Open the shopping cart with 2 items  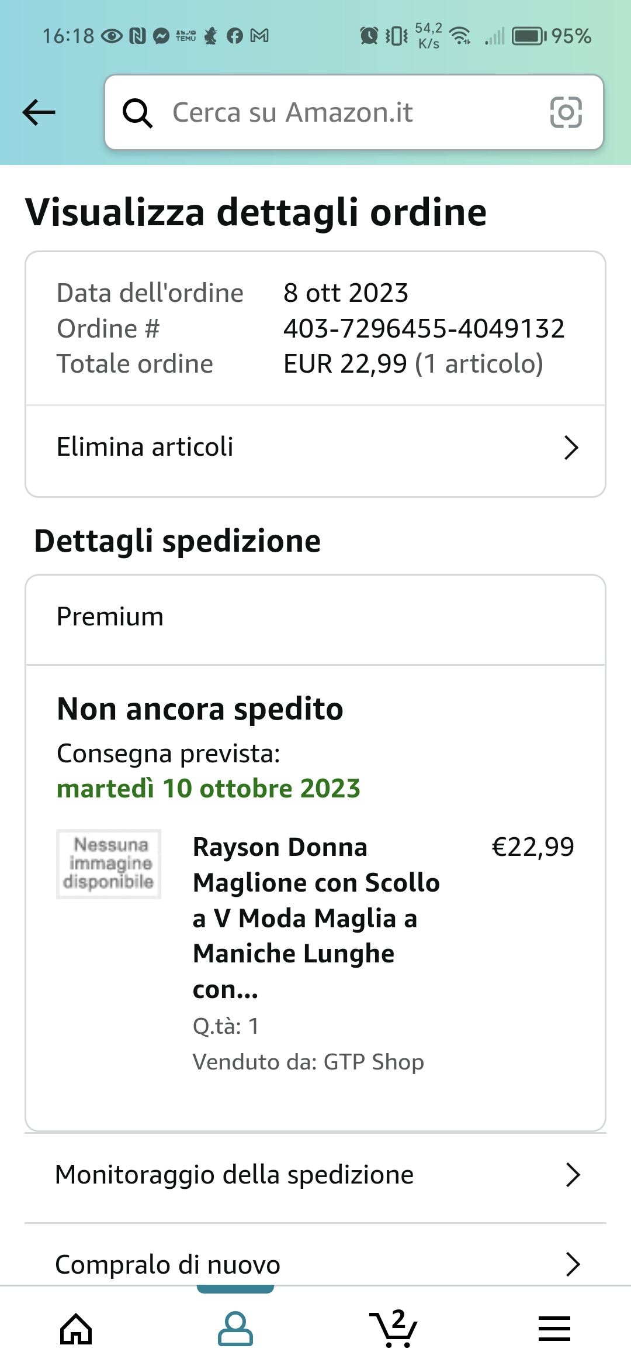(394, 1328)
